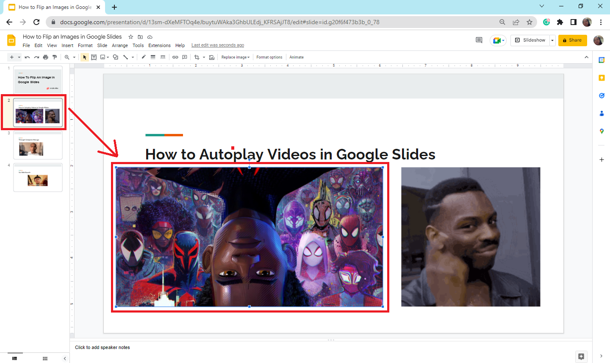Open the Maps side panel icon
610x363 pixels.
(602, 131)
